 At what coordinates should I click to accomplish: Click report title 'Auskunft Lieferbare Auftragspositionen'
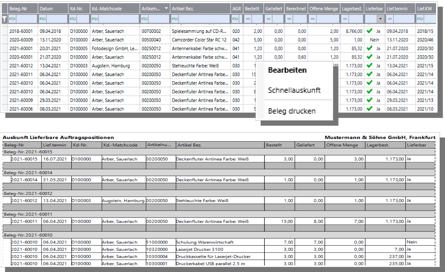point(58,137)
